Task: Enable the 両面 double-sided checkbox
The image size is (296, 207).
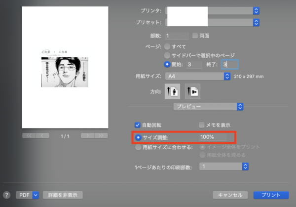Action: [x=194, y=36]
